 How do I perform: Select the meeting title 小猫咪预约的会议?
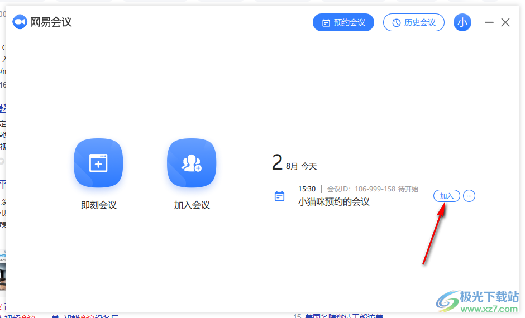coord(334,201)
